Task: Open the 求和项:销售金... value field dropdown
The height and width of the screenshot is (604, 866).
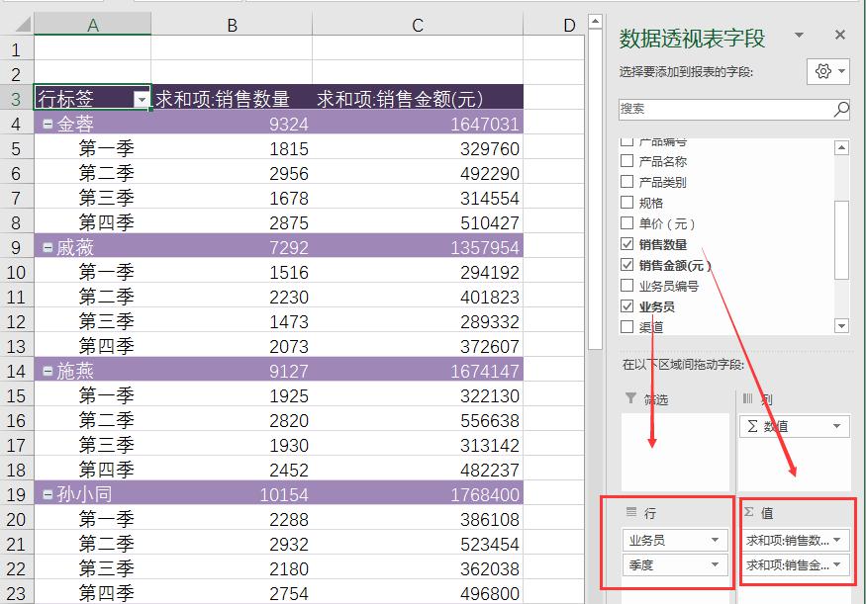Action: click(x=837, y=564)
